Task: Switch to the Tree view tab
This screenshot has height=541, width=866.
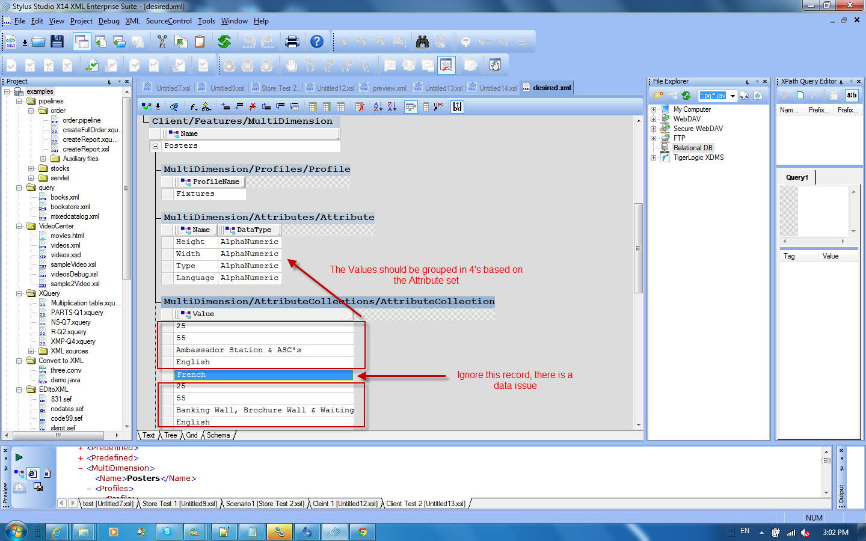Action: [171, 435]
